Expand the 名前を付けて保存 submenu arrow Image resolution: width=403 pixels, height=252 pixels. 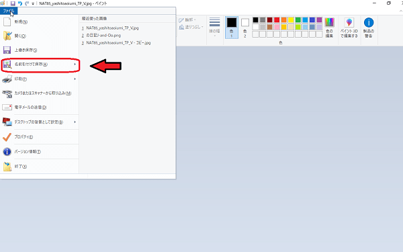[x=75, y=65]
